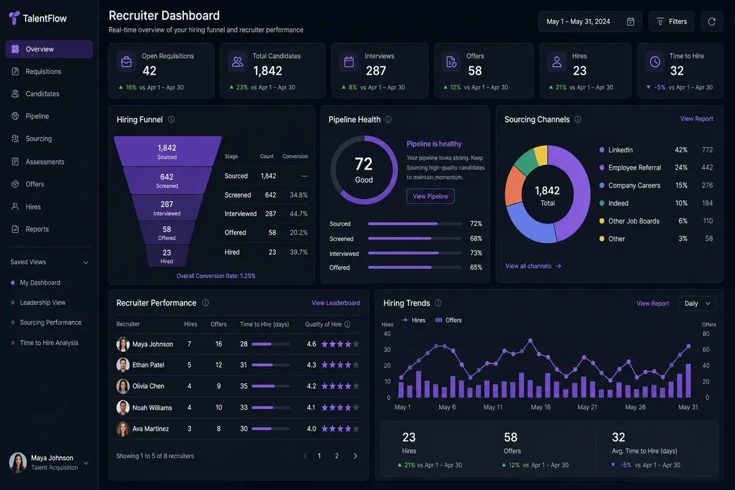
Task: Click the Employee Referral legend dot
Action: (602, 168)
